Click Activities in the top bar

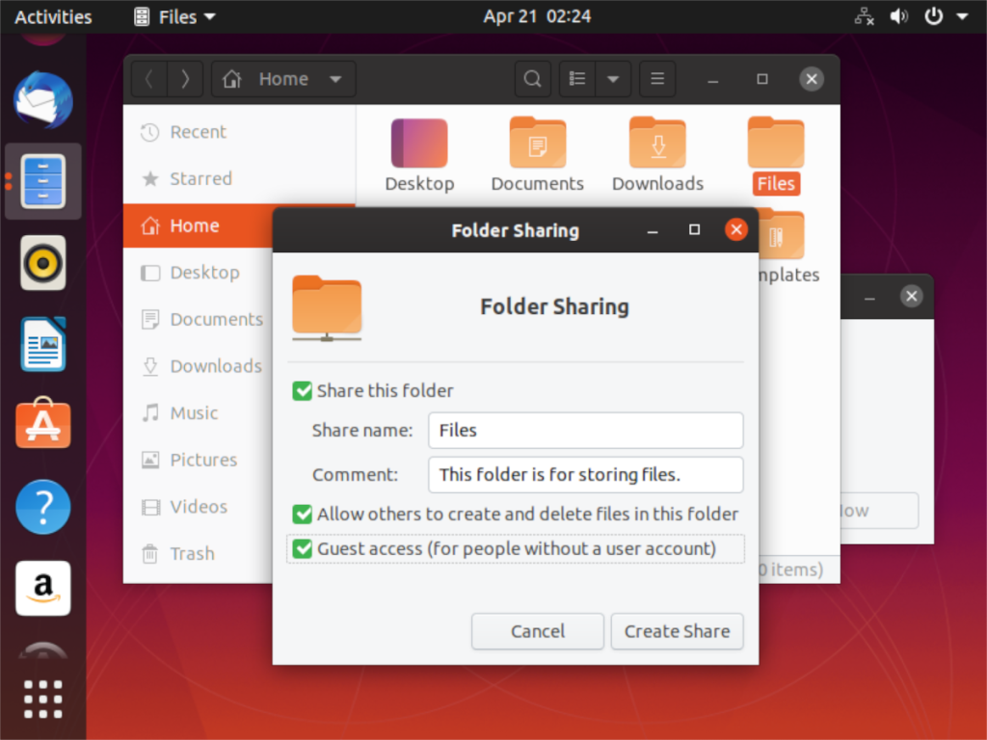pos(53,16)
